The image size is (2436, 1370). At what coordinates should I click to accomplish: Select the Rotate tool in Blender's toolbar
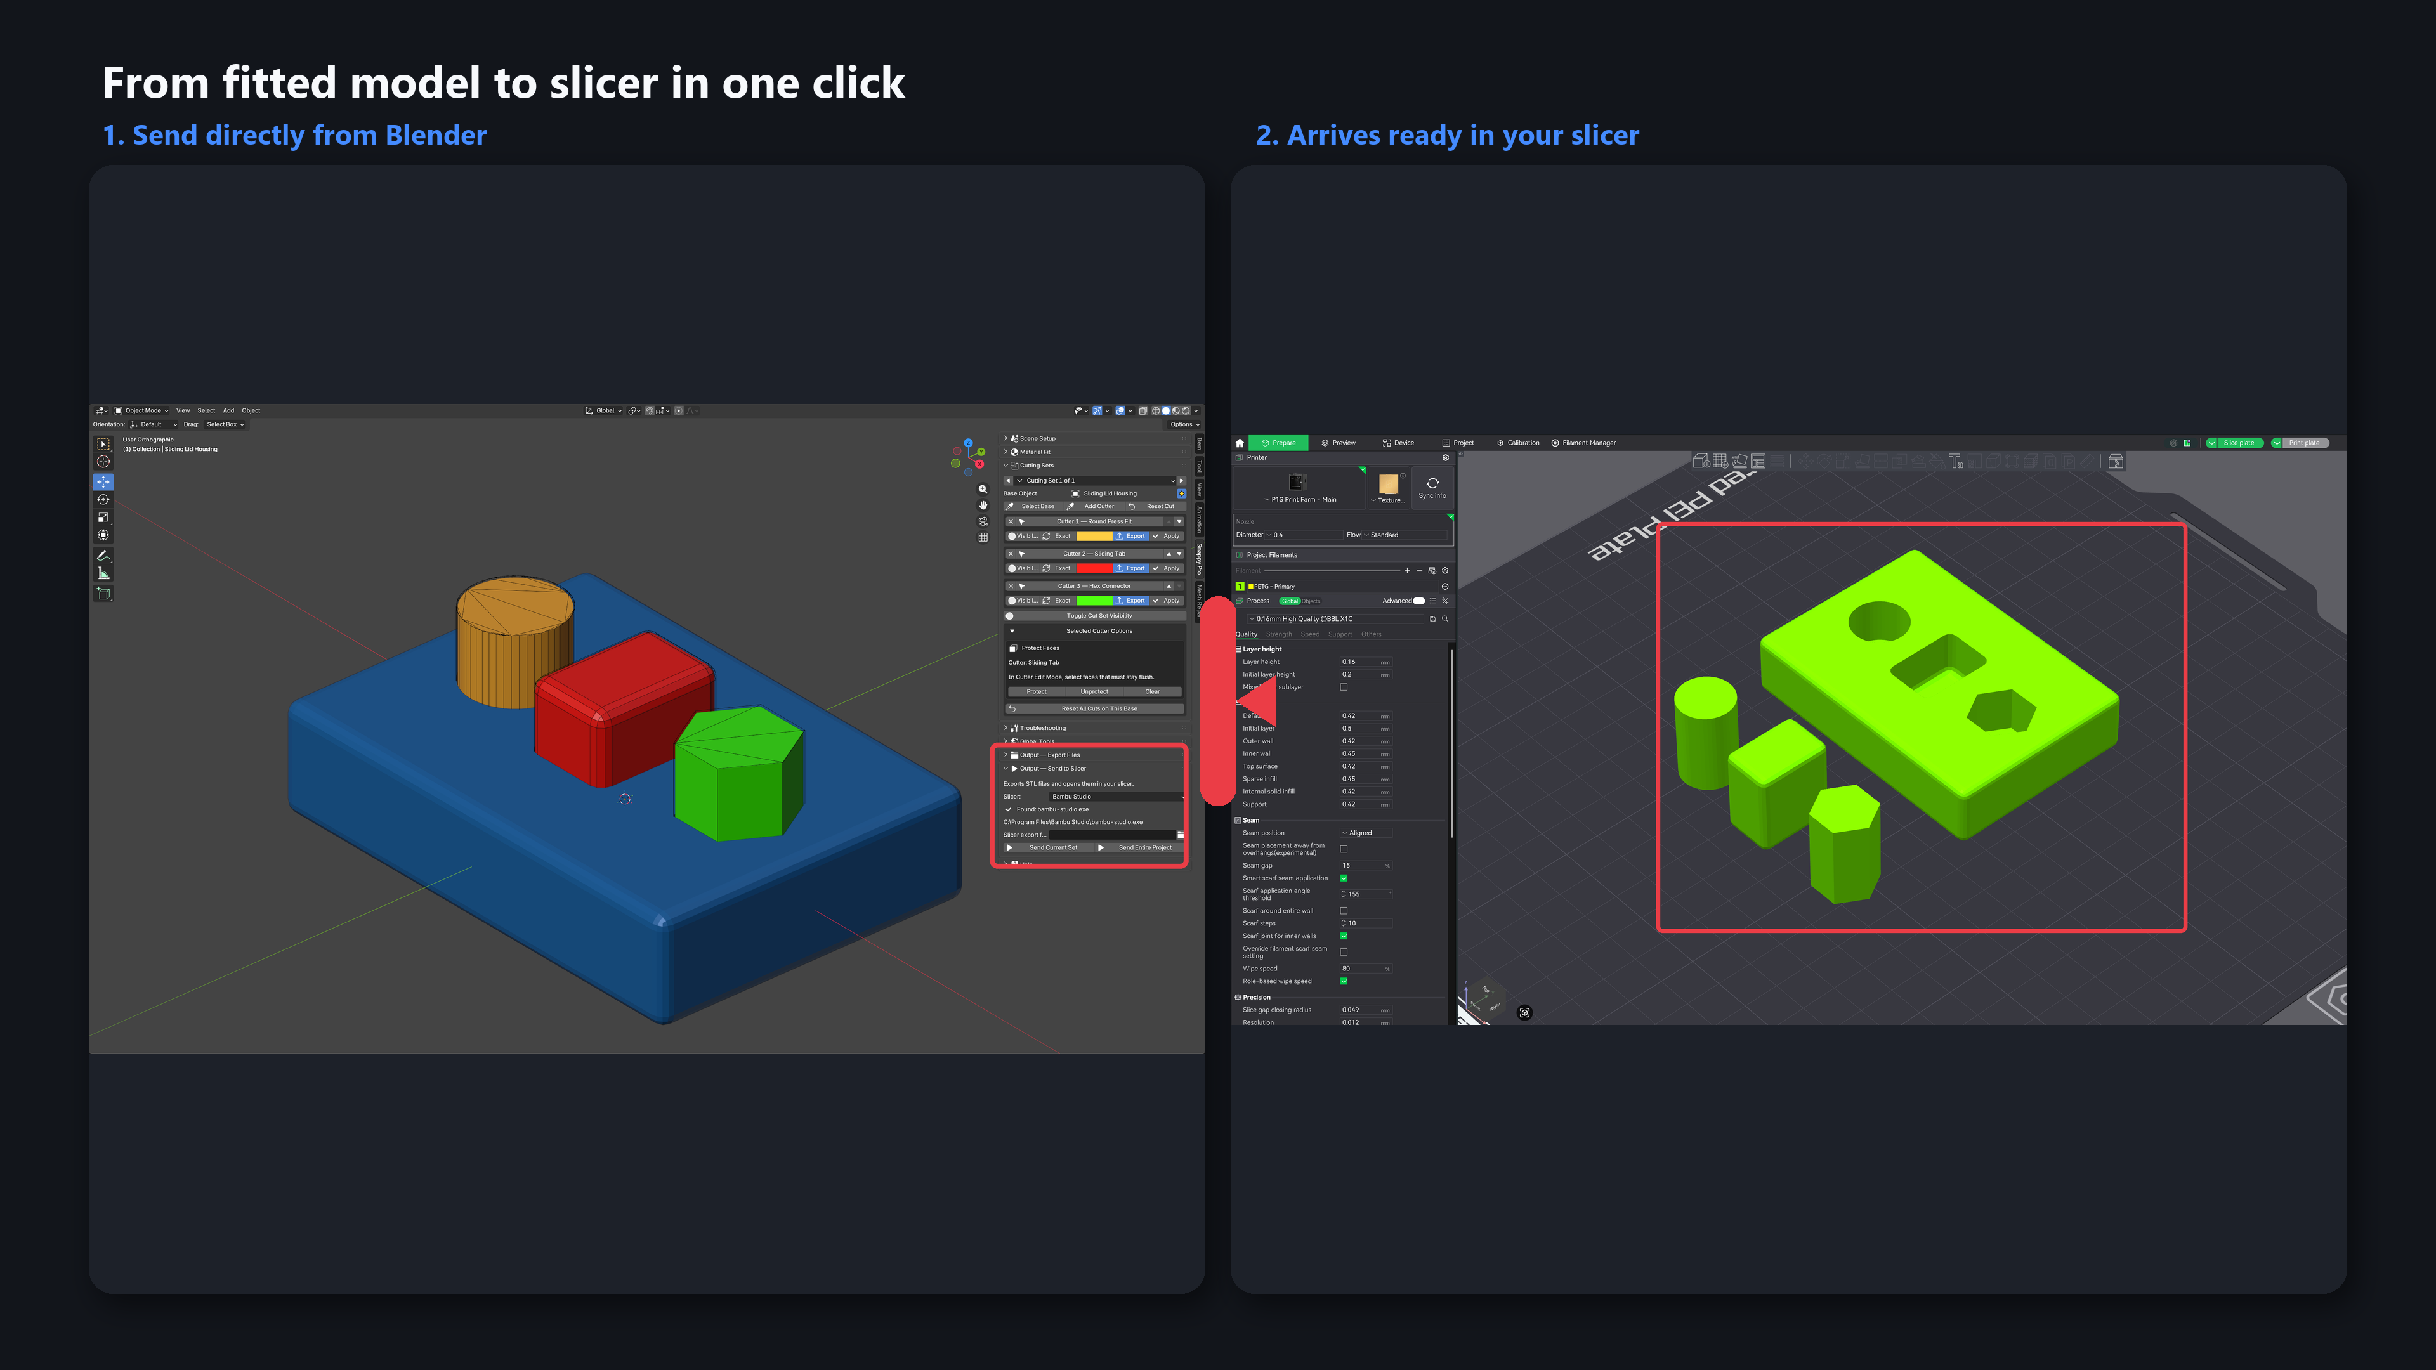(x=103, y=499)
